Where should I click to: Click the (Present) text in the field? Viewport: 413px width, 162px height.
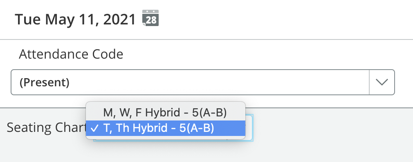pyautogui.click(x=45, y=83)
